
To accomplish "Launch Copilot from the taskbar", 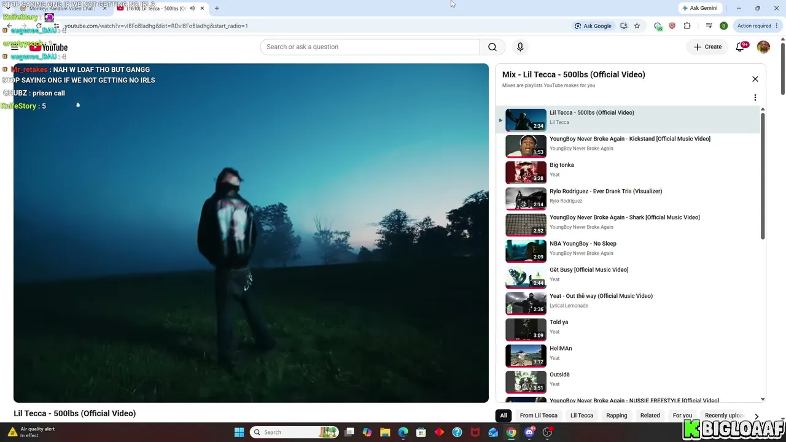I will pyautogui.click(x=367, y=432).
